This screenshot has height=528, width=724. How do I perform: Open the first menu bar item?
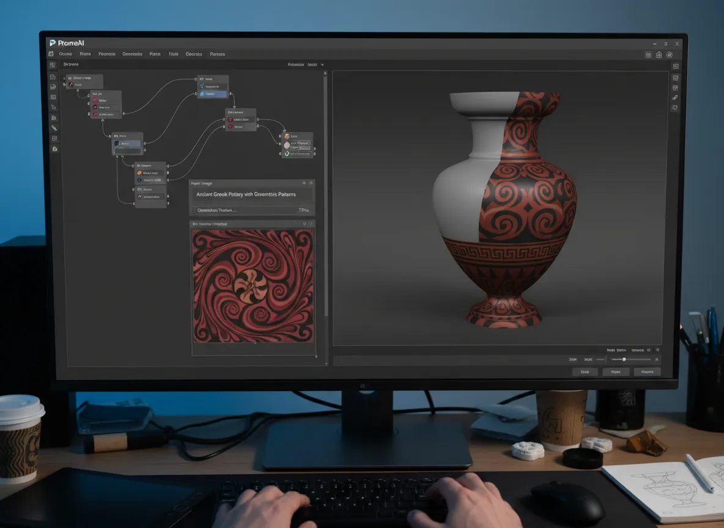[x=65, y=54]
